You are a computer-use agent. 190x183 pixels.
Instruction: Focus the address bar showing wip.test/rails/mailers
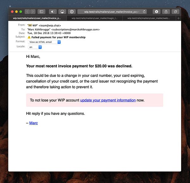(112, 12)
